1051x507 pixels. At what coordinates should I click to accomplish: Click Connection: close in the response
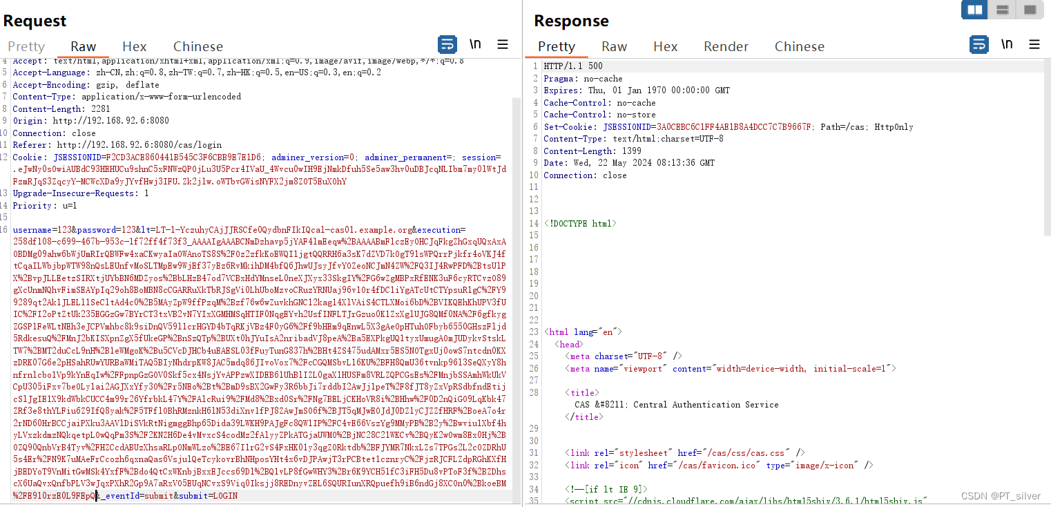pos(585,175)
